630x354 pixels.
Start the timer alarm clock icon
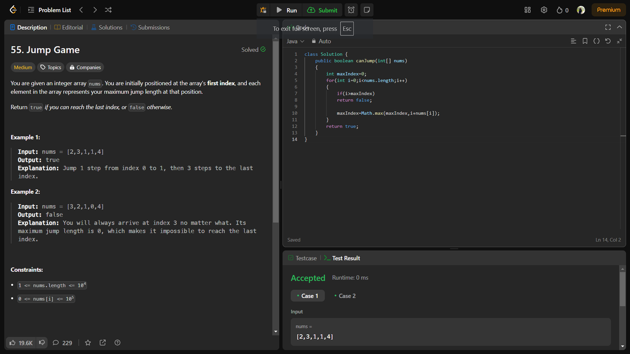tap(351, 10)
